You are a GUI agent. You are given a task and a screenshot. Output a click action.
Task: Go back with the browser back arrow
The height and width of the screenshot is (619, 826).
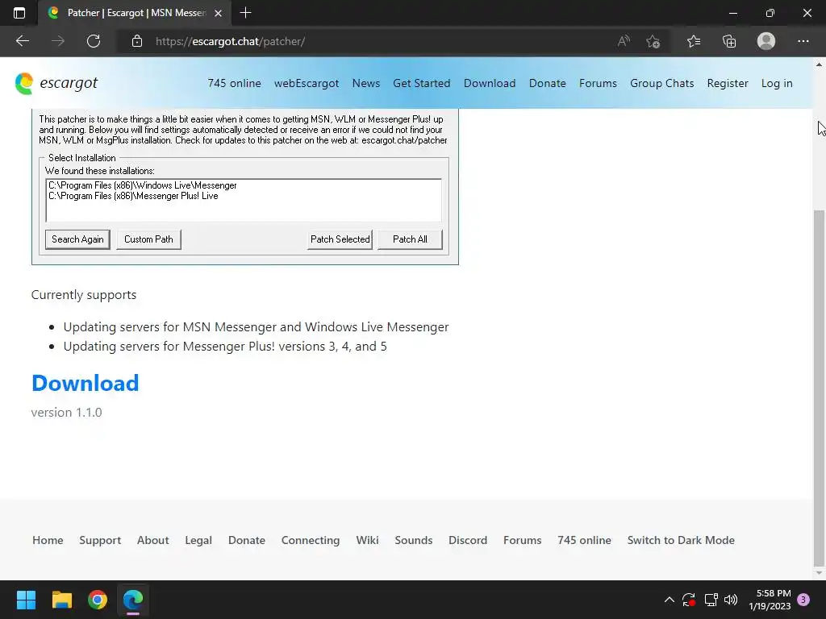pos(23,41)
